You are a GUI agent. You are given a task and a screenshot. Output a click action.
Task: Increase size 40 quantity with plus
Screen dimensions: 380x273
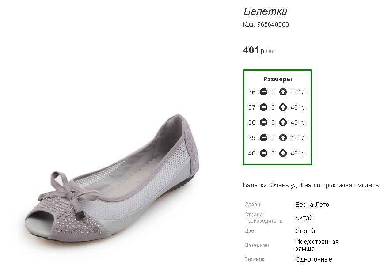click(283, 153)
